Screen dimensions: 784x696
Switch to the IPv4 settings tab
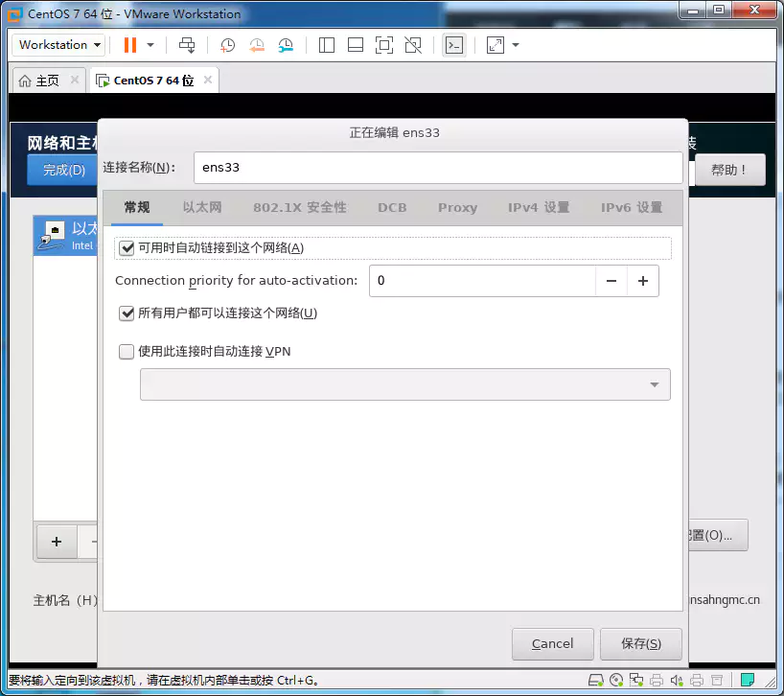click(537, 207)
